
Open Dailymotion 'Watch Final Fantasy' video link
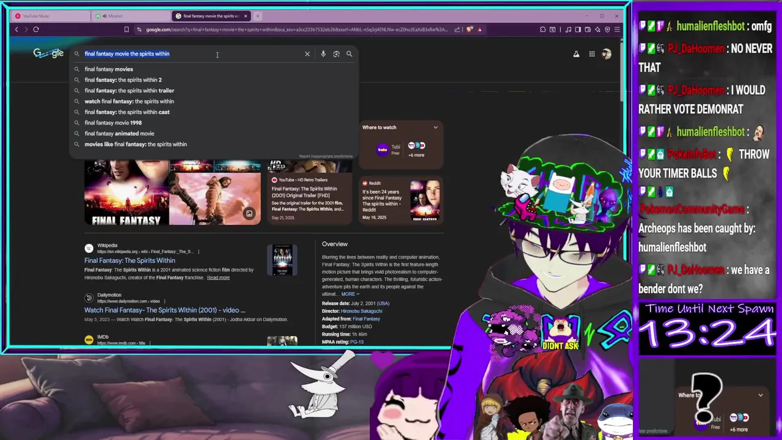coord(164,310)
